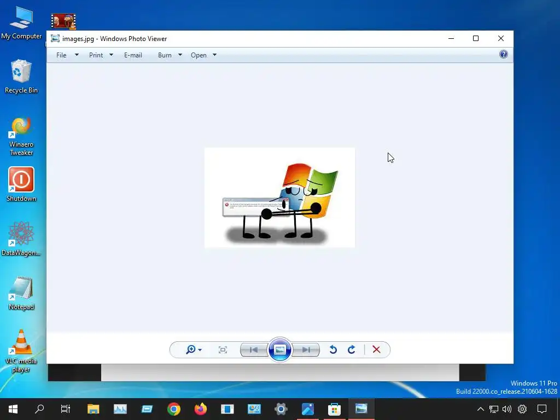This screenshot has width=560, height=420.
Task: Open the Print menu
Action: pyautogui.click(x=96, y=55)
